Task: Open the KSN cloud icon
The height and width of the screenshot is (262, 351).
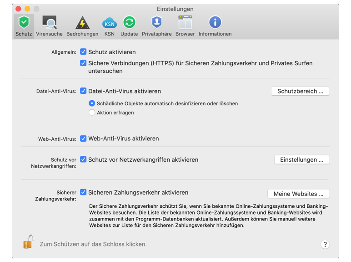Action: 109,23
